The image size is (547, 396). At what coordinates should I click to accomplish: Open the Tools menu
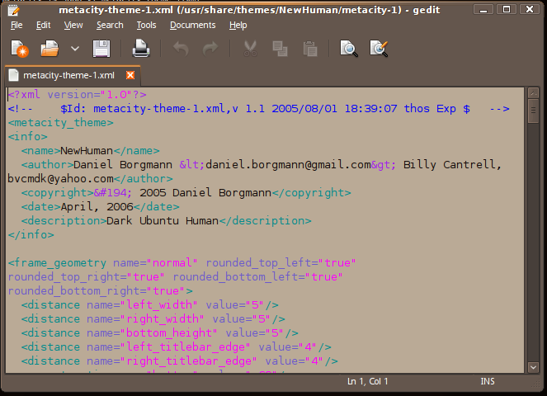tap(146, 26)
